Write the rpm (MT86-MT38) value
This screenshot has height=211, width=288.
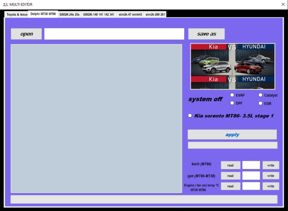pos(271,176)
